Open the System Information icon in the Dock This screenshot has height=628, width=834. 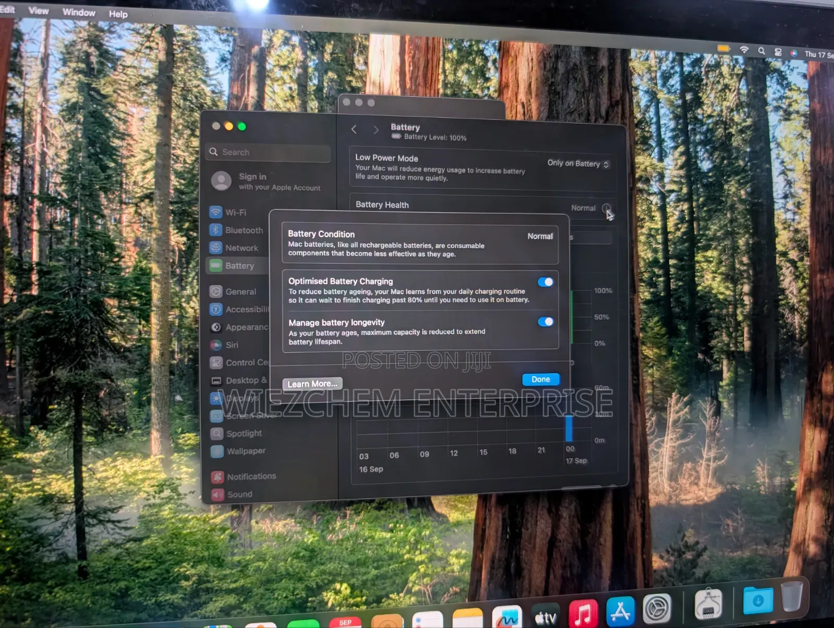tap(708, 604)
